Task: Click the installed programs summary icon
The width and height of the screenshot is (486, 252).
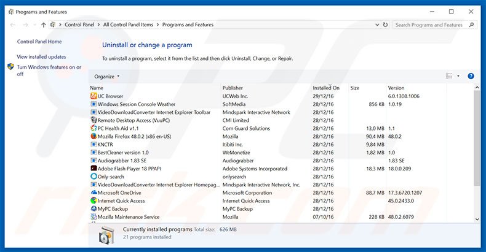Action: coord(106,235)
